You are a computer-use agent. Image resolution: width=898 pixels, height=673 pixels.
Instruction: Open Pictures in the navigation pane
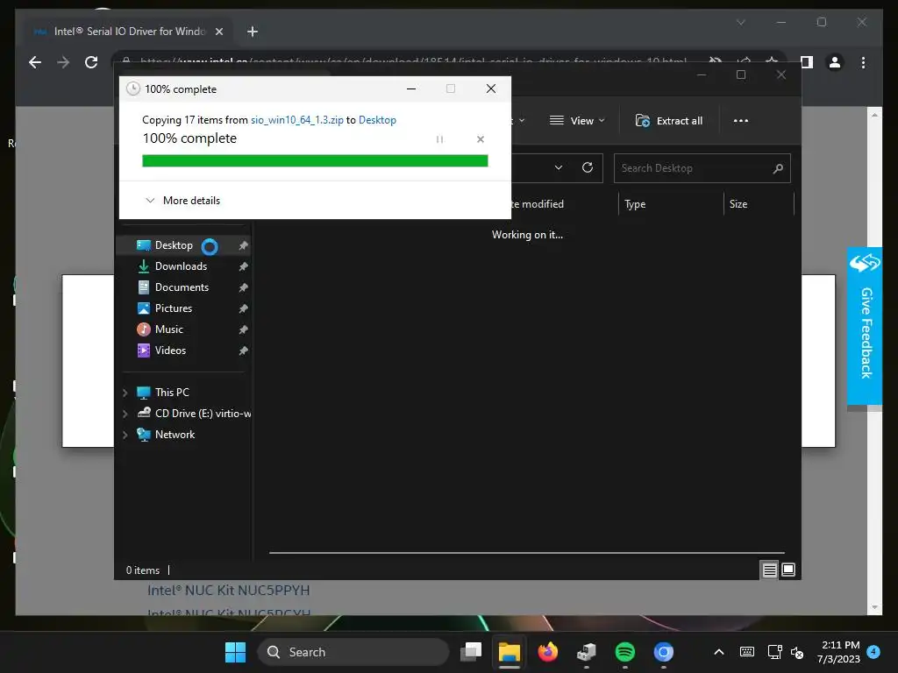point(173,308)
